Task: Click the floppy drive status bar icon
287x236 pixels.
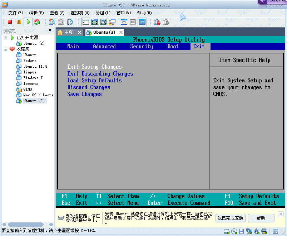Action: 241,231
